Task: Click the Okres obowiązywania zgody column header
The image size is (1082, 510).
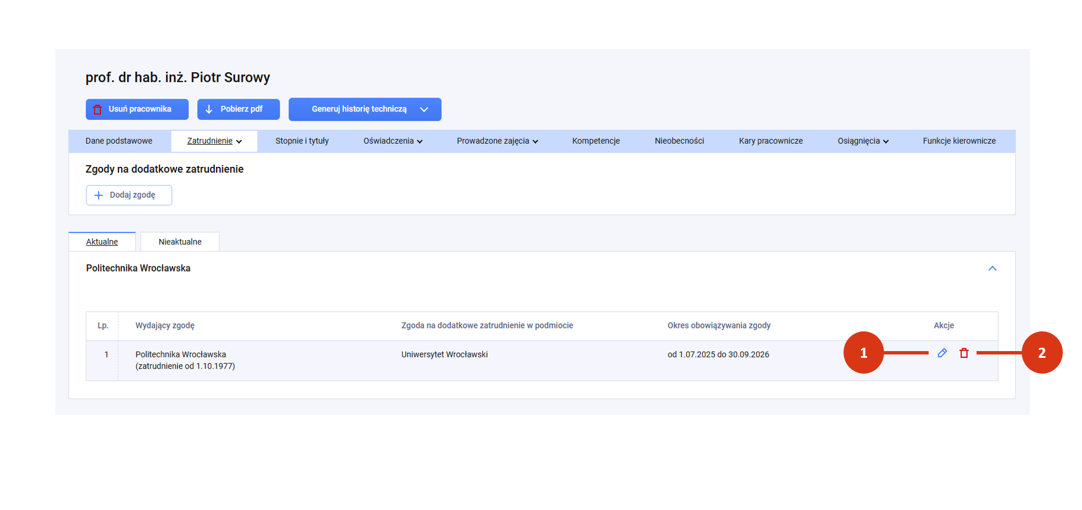Action: pyautogui.click(x=719, y=326)
